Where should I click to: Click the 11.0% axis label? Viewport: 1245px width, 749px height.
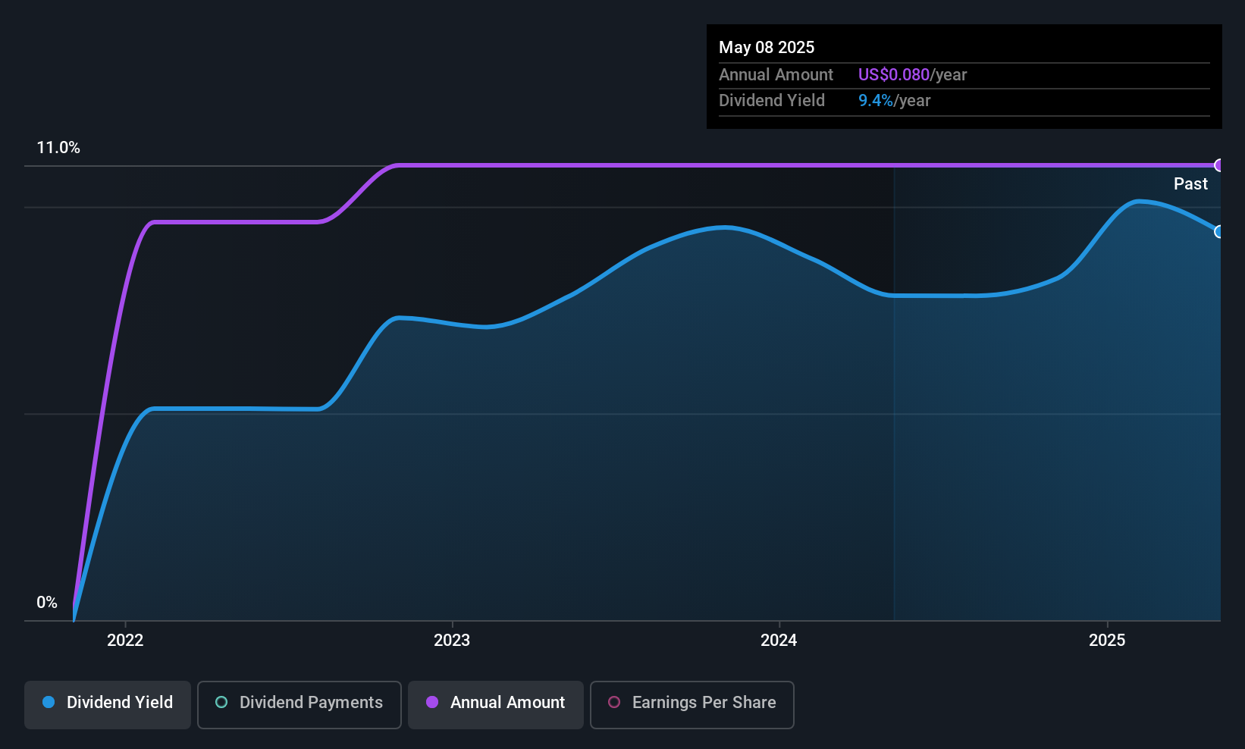[58, 148]
